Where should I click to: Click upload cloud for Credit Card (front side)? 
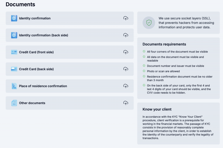[x=126, y=52]
